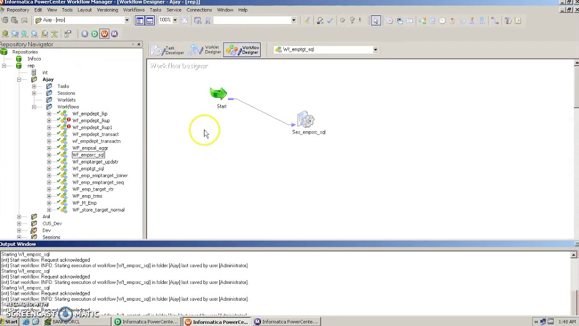This screenshot has height=326, width=579.
Task: Select Wf_empsal_aggr workflow
Action: [x=90, y=148]
